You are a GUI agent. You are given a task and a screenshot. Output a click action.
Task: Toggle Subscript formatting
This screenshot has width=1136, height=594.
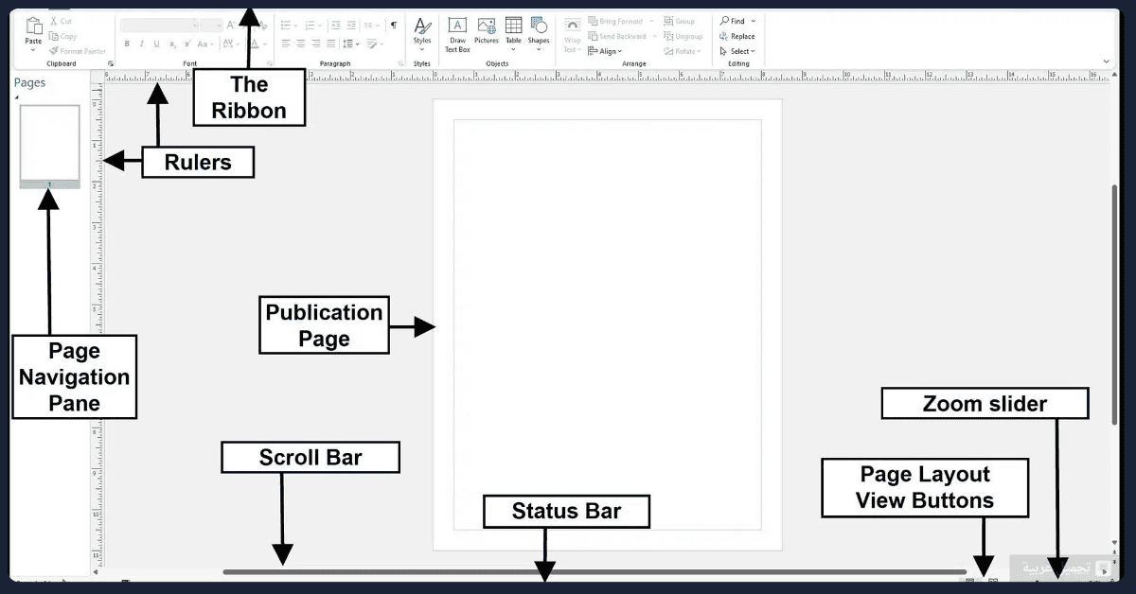click(172, 44)
